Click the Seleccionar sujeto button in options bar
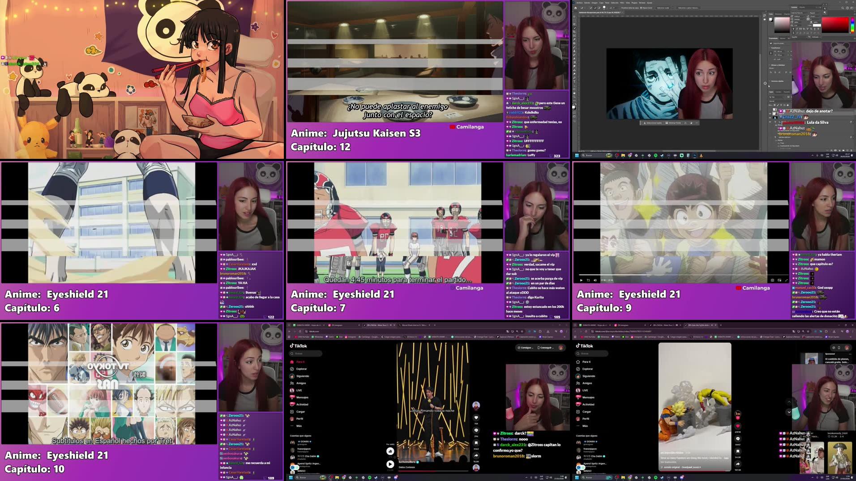Viewport: 856px width, 481px height. [663, 8]
